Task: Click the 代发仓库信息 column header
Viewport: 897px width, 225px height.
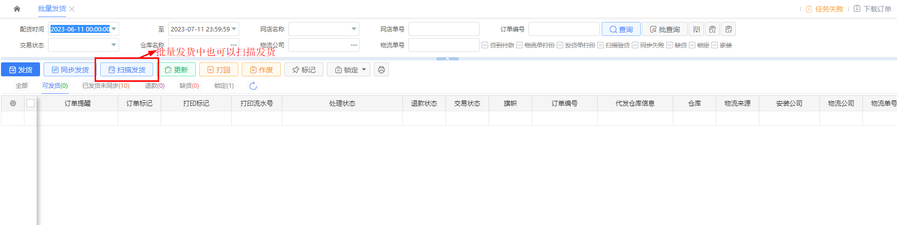Action: 635,103
